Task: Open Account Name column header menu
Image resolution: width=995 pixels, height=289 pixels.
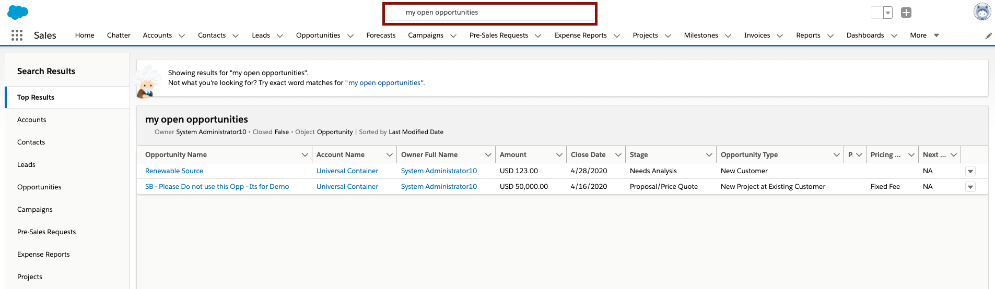Action: click(390, 155)
